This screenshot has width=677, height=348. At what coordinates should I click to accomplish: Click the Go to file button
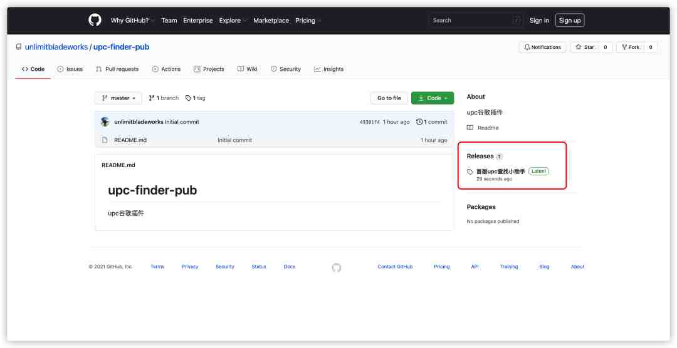(389, 98)
